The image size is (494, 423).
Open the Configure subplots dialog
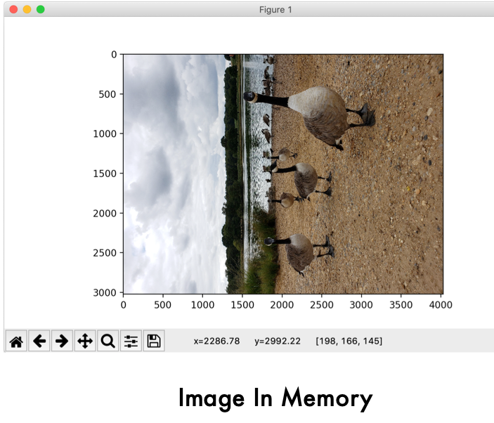tap(131, 341)
